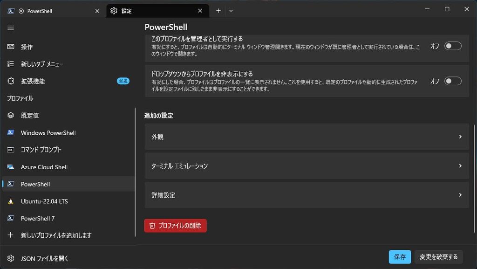Click the Windows PowerShell profile icon

(x=11, y=132)
